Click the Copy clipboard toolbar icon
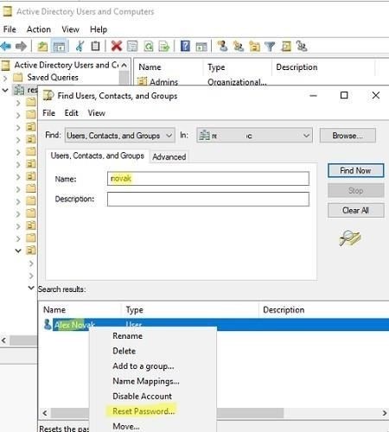This screenshot has height=432, width=389. click(95, 46)
